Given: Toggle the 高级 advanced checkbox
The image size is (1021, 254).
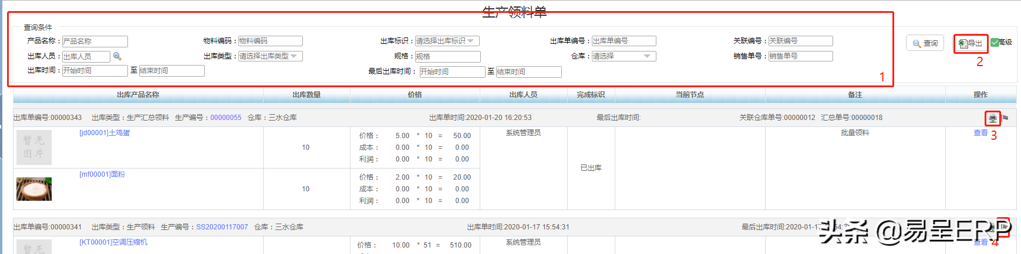Looking at the screenshot, I should [x=995, y=42].
